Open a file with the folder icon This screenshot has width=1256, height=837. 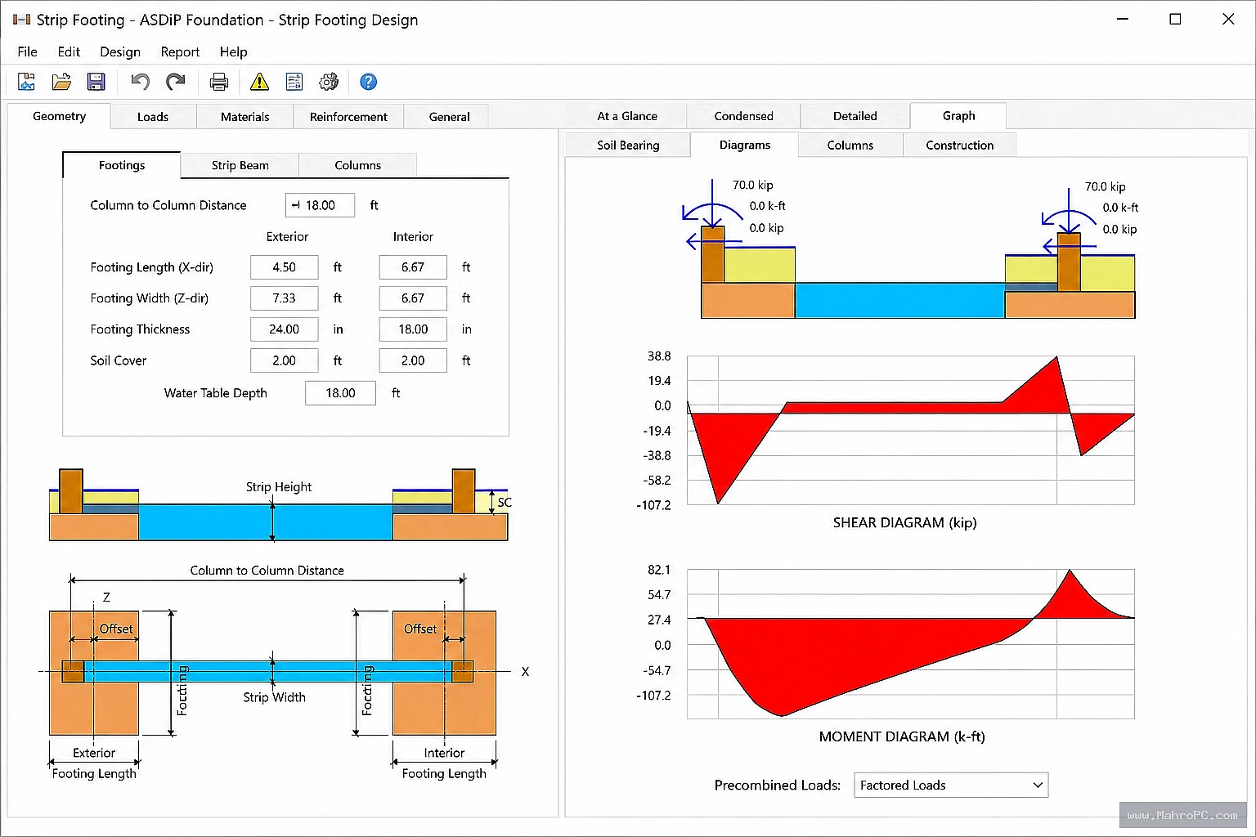[x=61, y=82]
